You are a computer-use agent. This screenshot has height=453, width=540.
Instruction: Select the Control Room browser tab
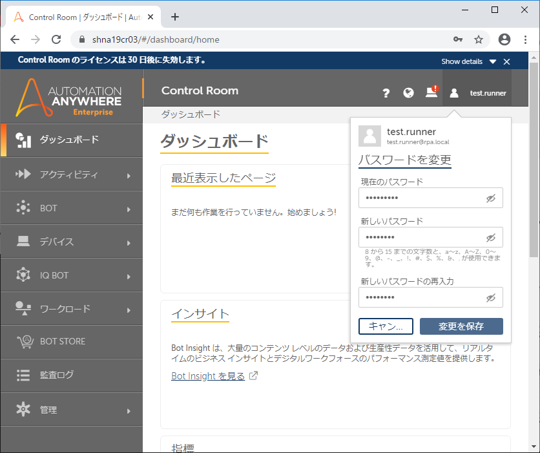coord(83,17)
